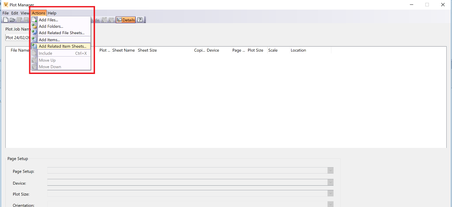Click the question mark help toolbar icon
Image resolution: width=452 pixels, height=207 pixels.
[x=140, y=20]
